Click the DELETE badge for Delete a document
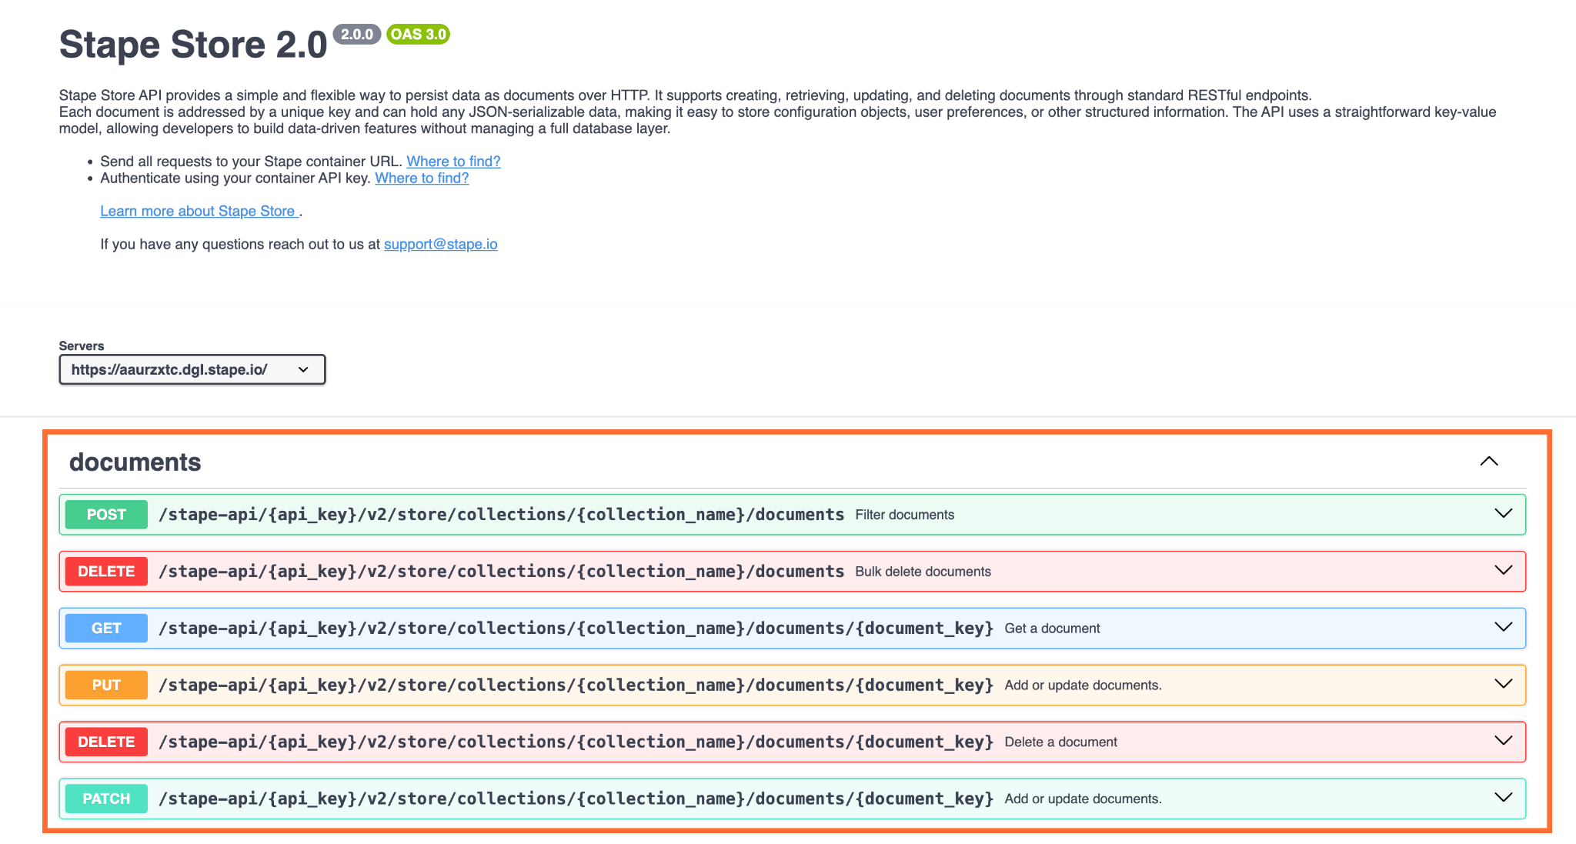Screen dimensions: 1576x844 click(x=106, y=742)
